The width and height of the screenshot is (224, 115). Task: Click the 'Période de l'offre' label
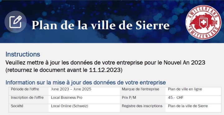pyautogui.click(x=25, y=89)
